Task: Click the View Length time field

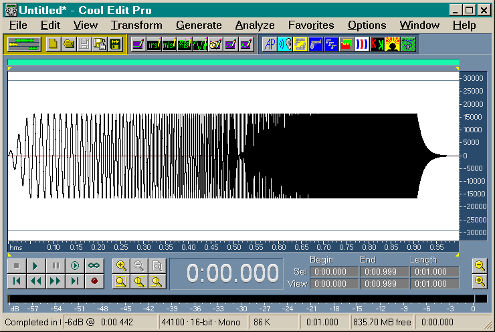Action: [434, 283]
